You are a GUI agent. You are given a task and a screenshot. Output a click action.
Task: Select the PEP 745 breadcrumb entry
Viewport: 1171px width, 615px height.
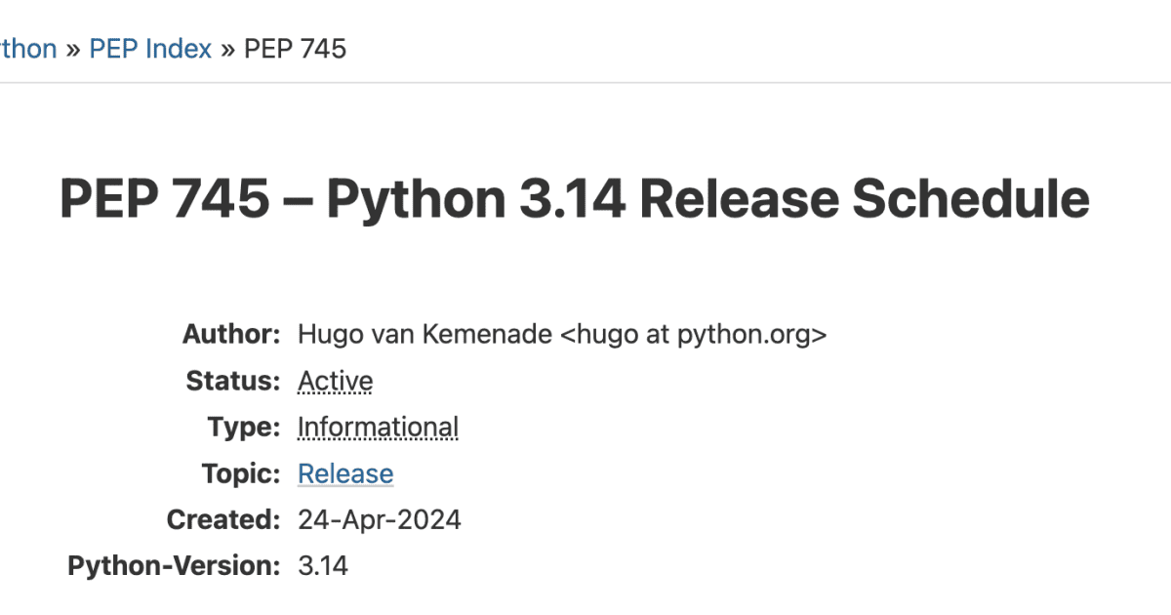(x=294, y=49)
